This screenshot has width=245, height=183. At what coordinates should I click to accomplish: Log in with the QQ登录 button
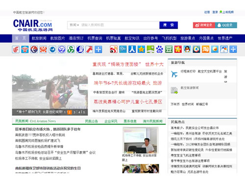point(226,25)
